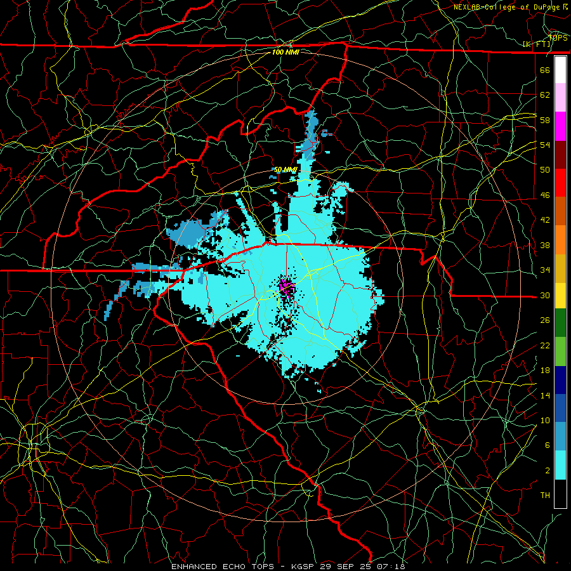Choose the navy legend color band
This screenshot has height=571, width=571.
[x=560, y=380]
